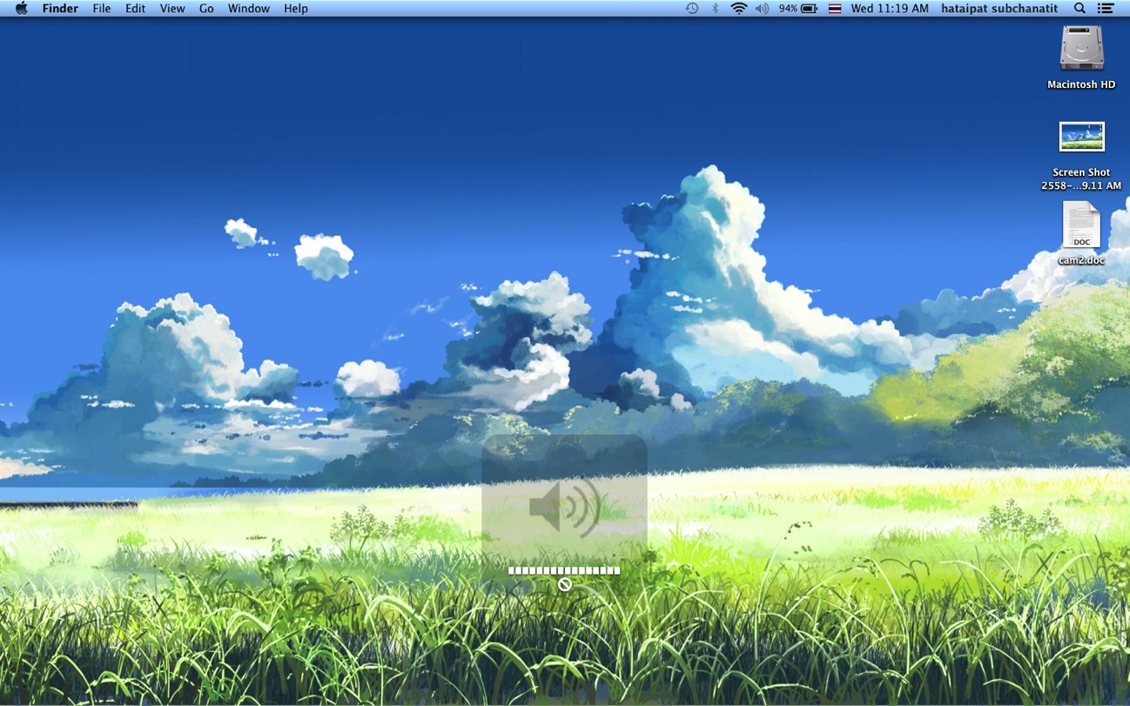The height and width of the screenshot is (706, 1130).
Task: Open Spotlight search magnifier icon
Action: click(1080, 9)
